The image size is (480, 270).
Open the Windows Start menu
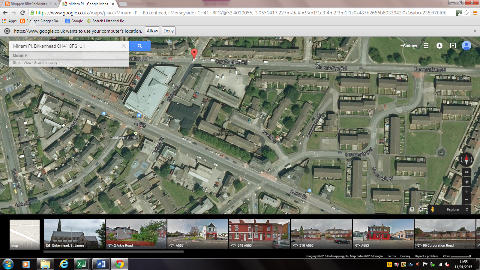click(x=8, y=264)
